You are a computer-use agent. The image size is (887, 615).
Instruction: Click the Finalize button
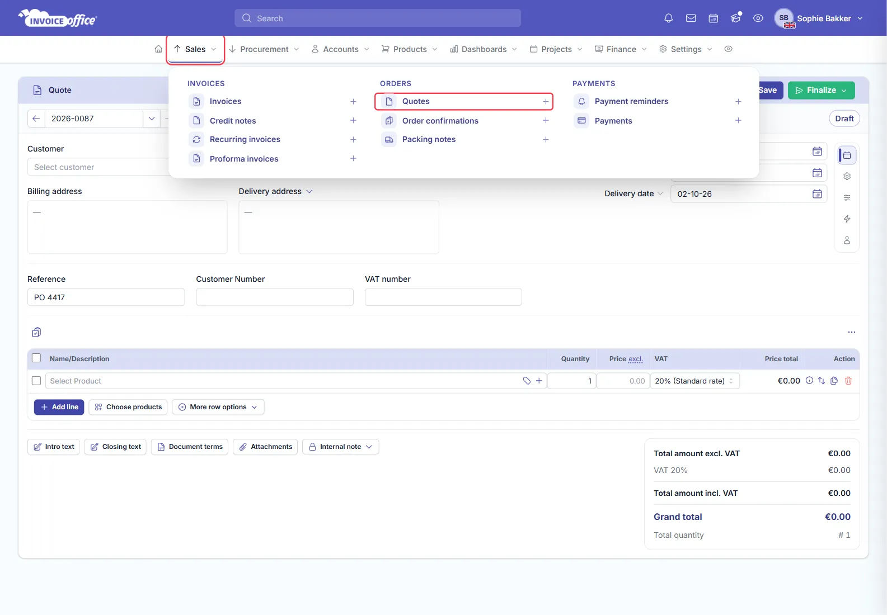pos(822,90)
